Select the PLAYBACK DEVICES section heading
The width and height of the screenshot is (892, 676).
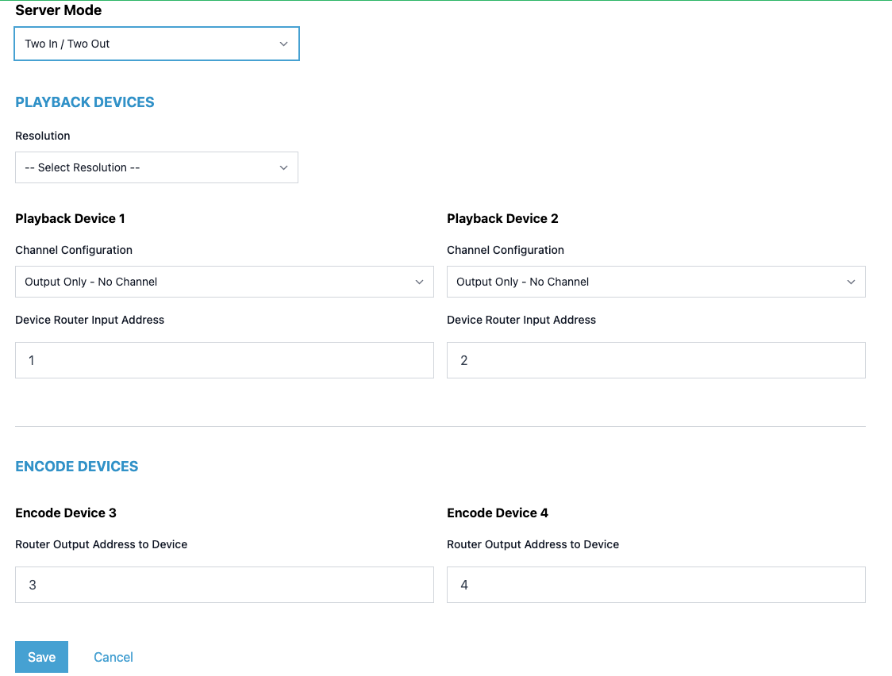pos(84,102)
